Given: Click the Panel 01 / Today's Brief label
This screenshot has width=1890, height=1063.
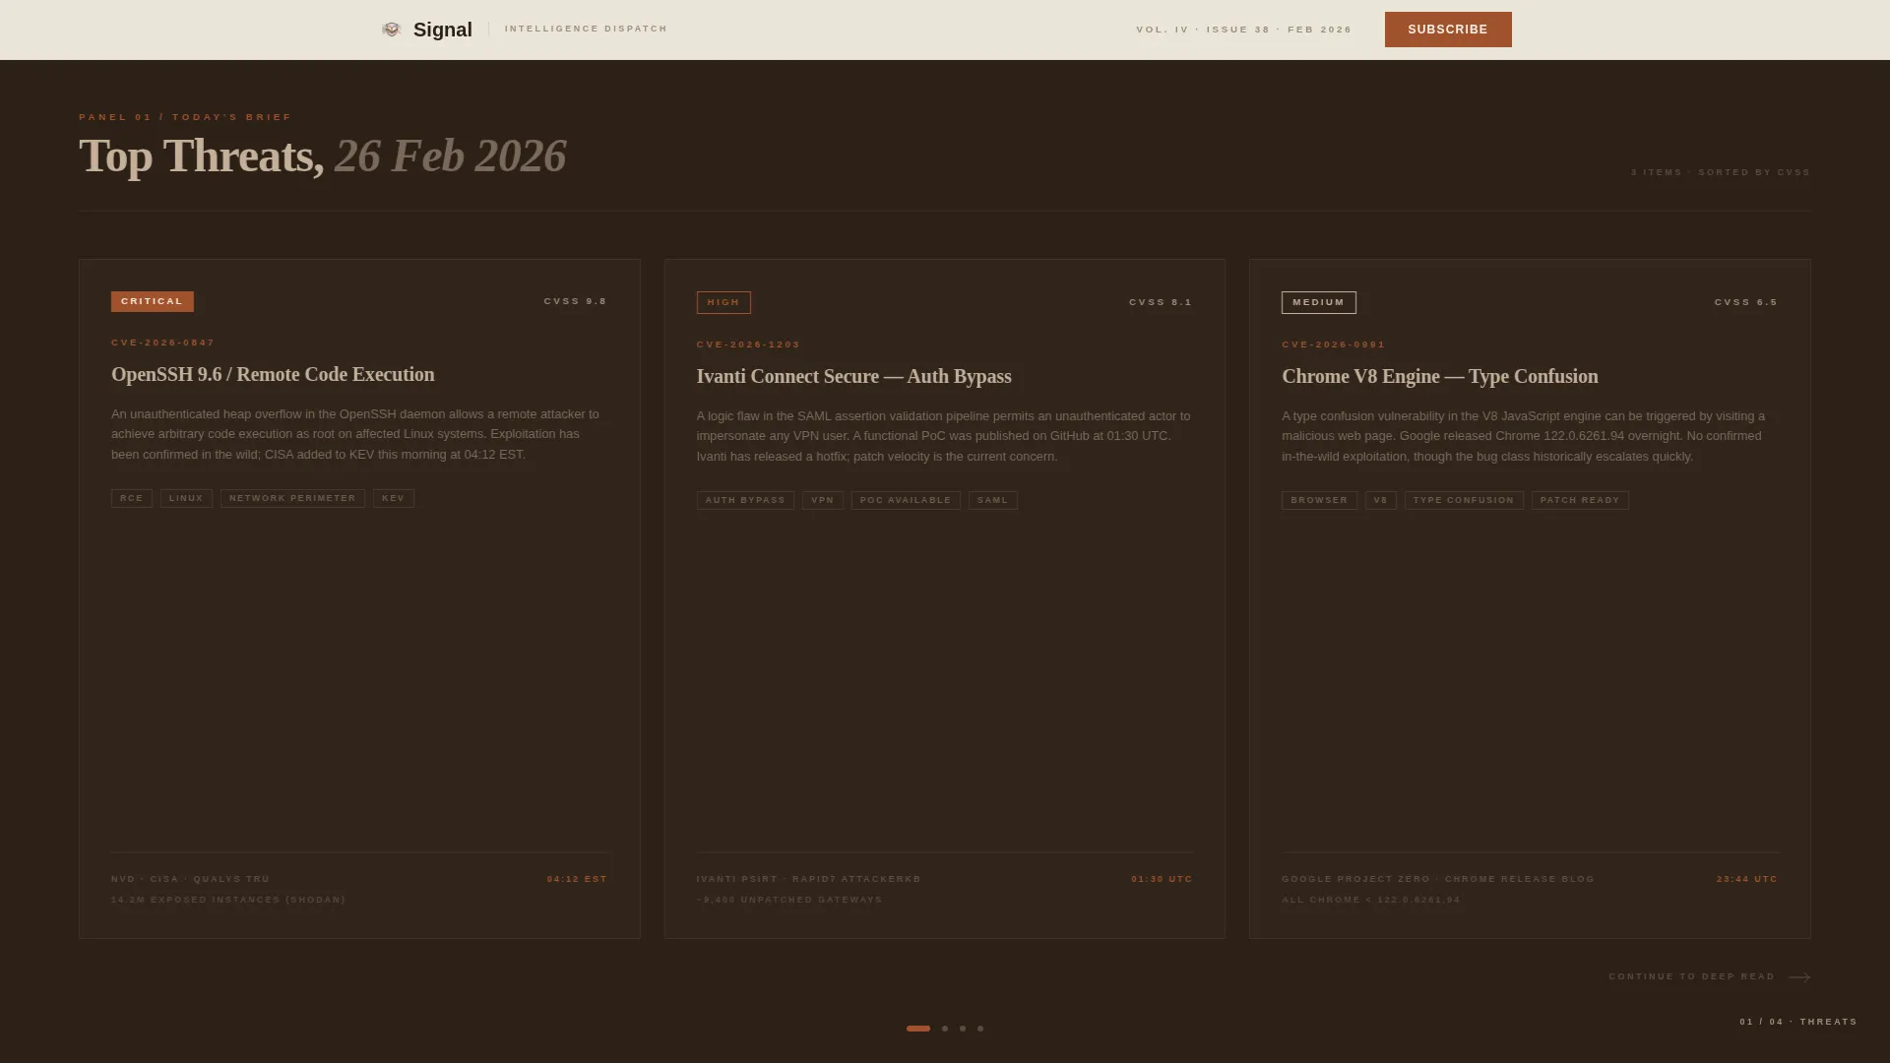Looking at the screenshot, I should click(x=185, y=117).
